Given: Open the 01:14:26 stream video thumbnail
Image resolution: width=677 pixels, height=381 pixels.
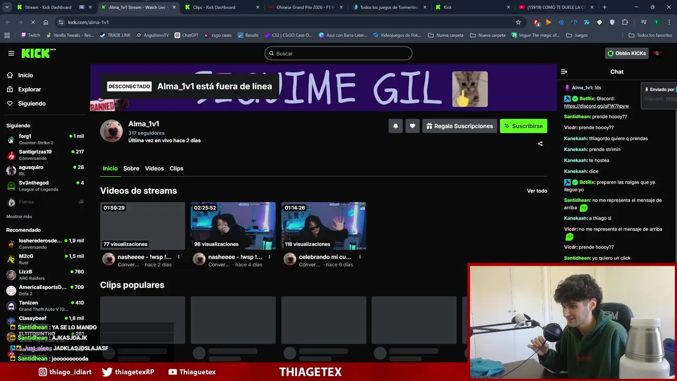Looking at the screenshot, I should pos(324,226).
